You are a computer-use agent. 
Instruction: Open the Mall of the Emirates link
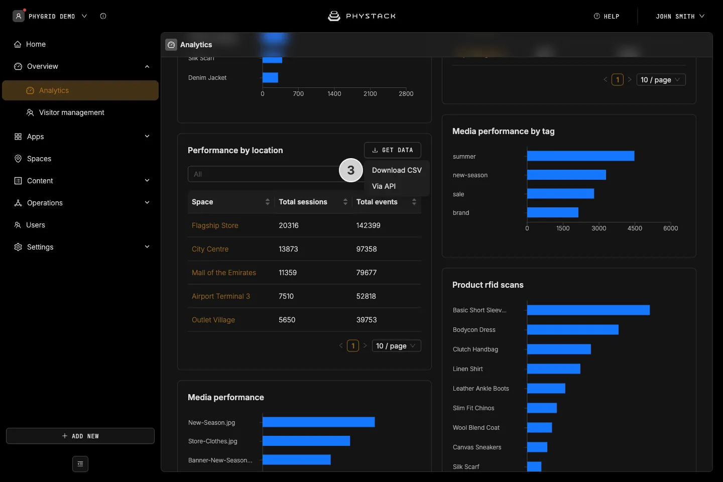pos(224,273)
